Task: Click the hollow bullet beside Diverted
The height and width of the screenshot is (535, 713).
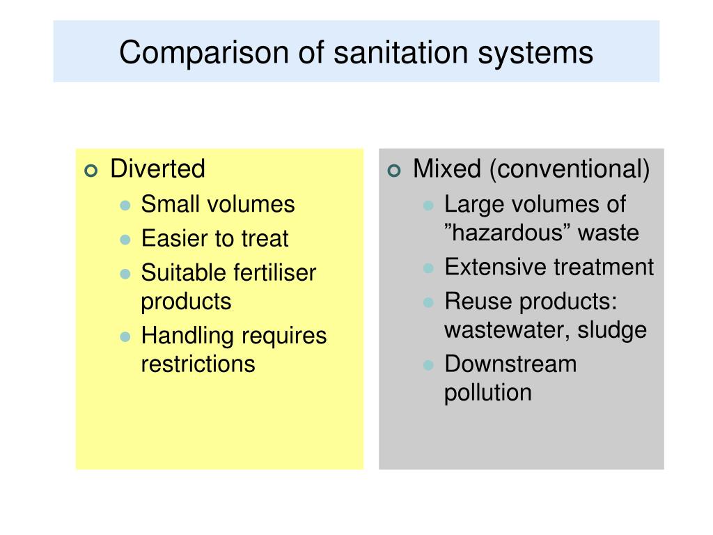Action: 91,171
